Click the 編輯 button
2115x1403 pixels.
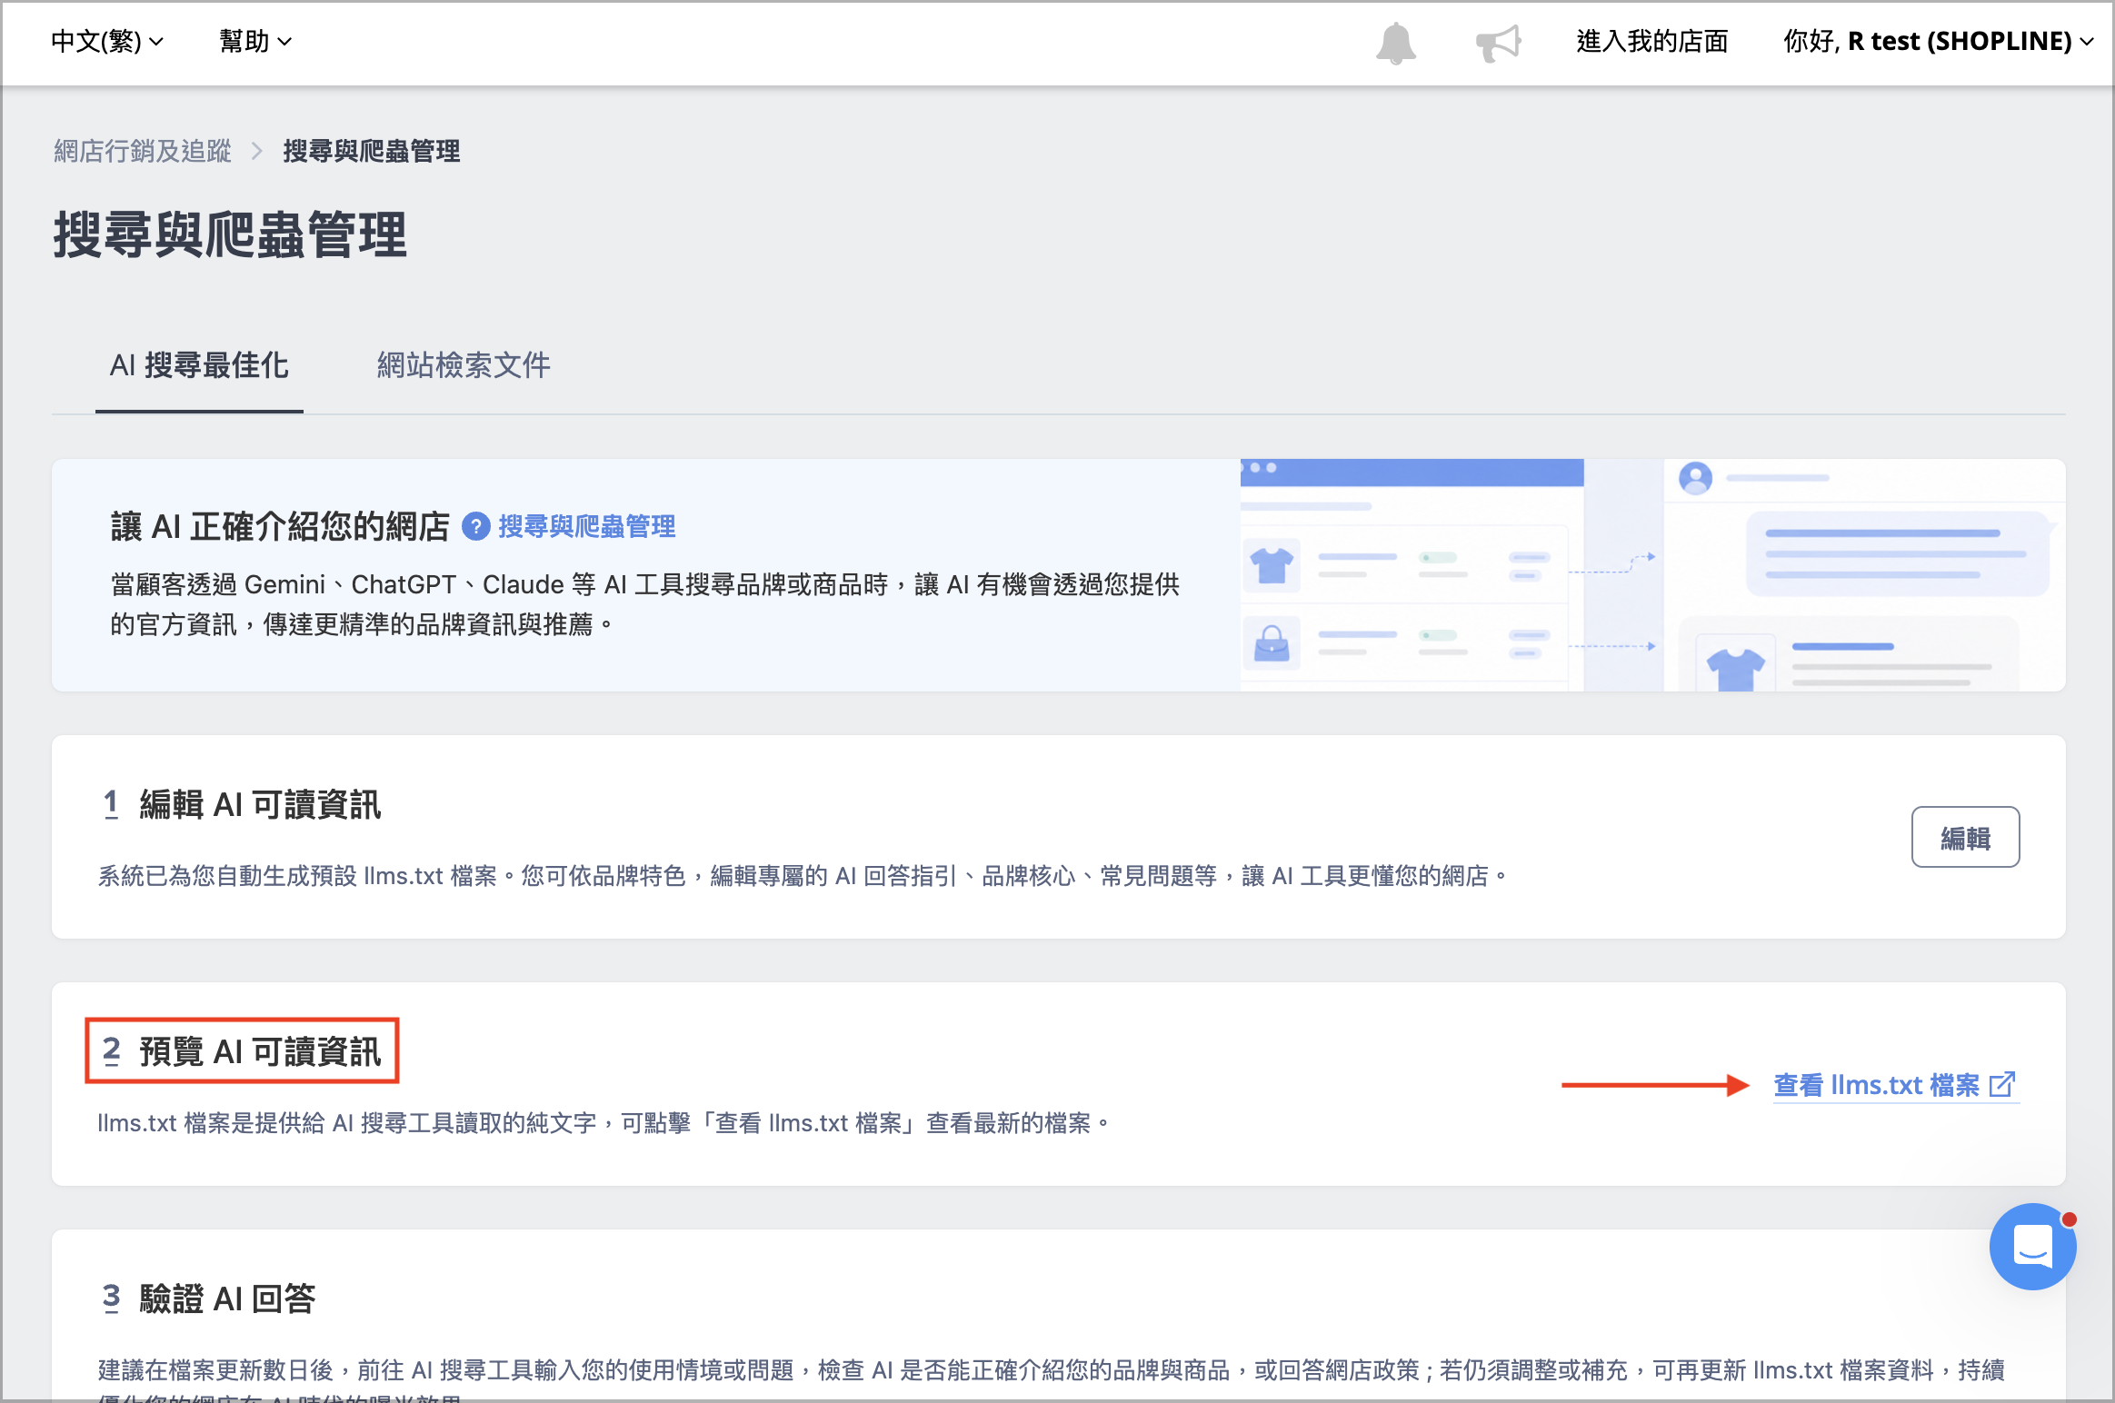click(1965, 837)
